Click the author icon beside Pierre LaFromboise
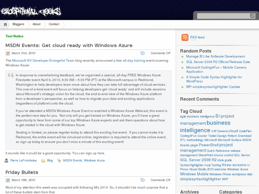Image resolution: width=259 pixels, height=194 pixels. click(x=6, y=161)
